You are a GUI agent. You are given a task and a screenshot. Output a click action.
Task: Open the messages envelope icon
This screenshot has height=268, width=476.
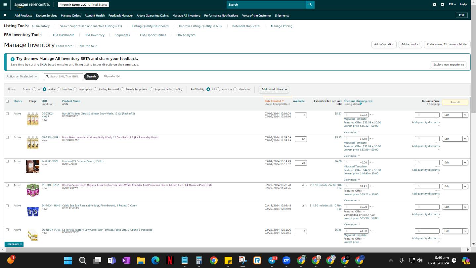pyautogui.click(x=434, y=5)
